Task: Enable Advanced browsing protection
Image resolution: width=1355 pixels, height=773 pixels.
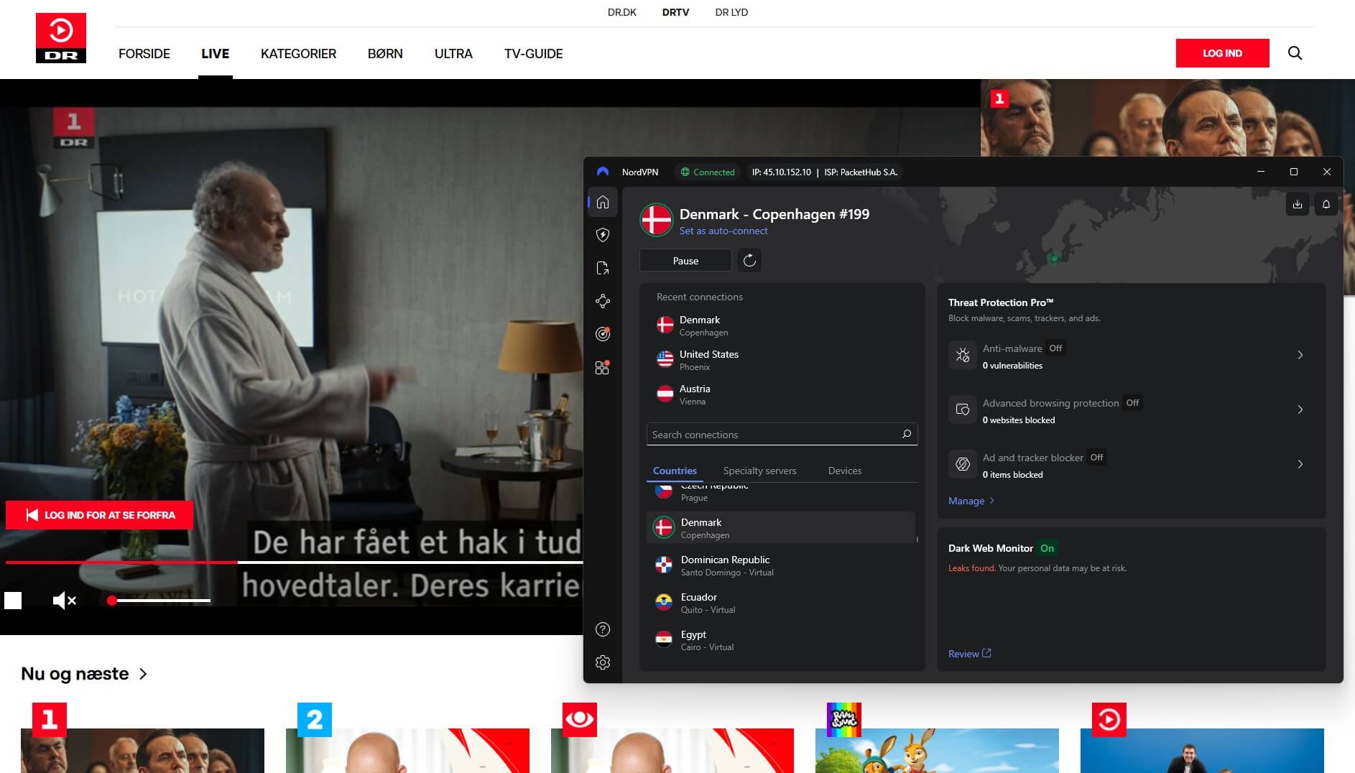Action: pyautogui.click(x=1132, y=403)
